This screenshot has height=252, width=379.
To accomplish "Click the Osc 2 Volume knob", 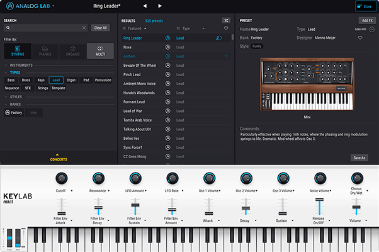I will tap(246, 178).
